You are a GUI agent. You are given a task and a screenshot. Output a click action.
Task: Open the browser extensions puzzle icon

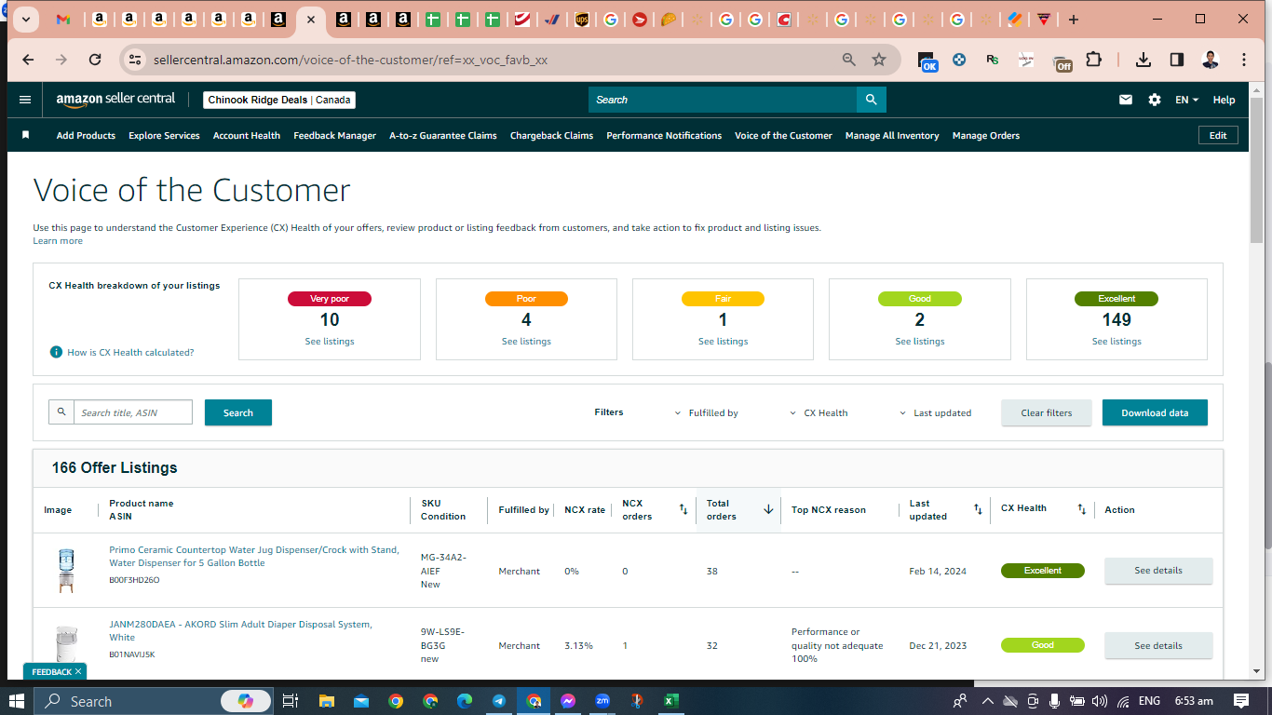(1093, 60)
